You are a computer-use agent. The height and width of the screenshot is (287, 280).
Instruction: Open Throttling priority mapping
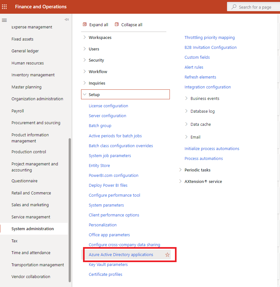click(209, 38)
